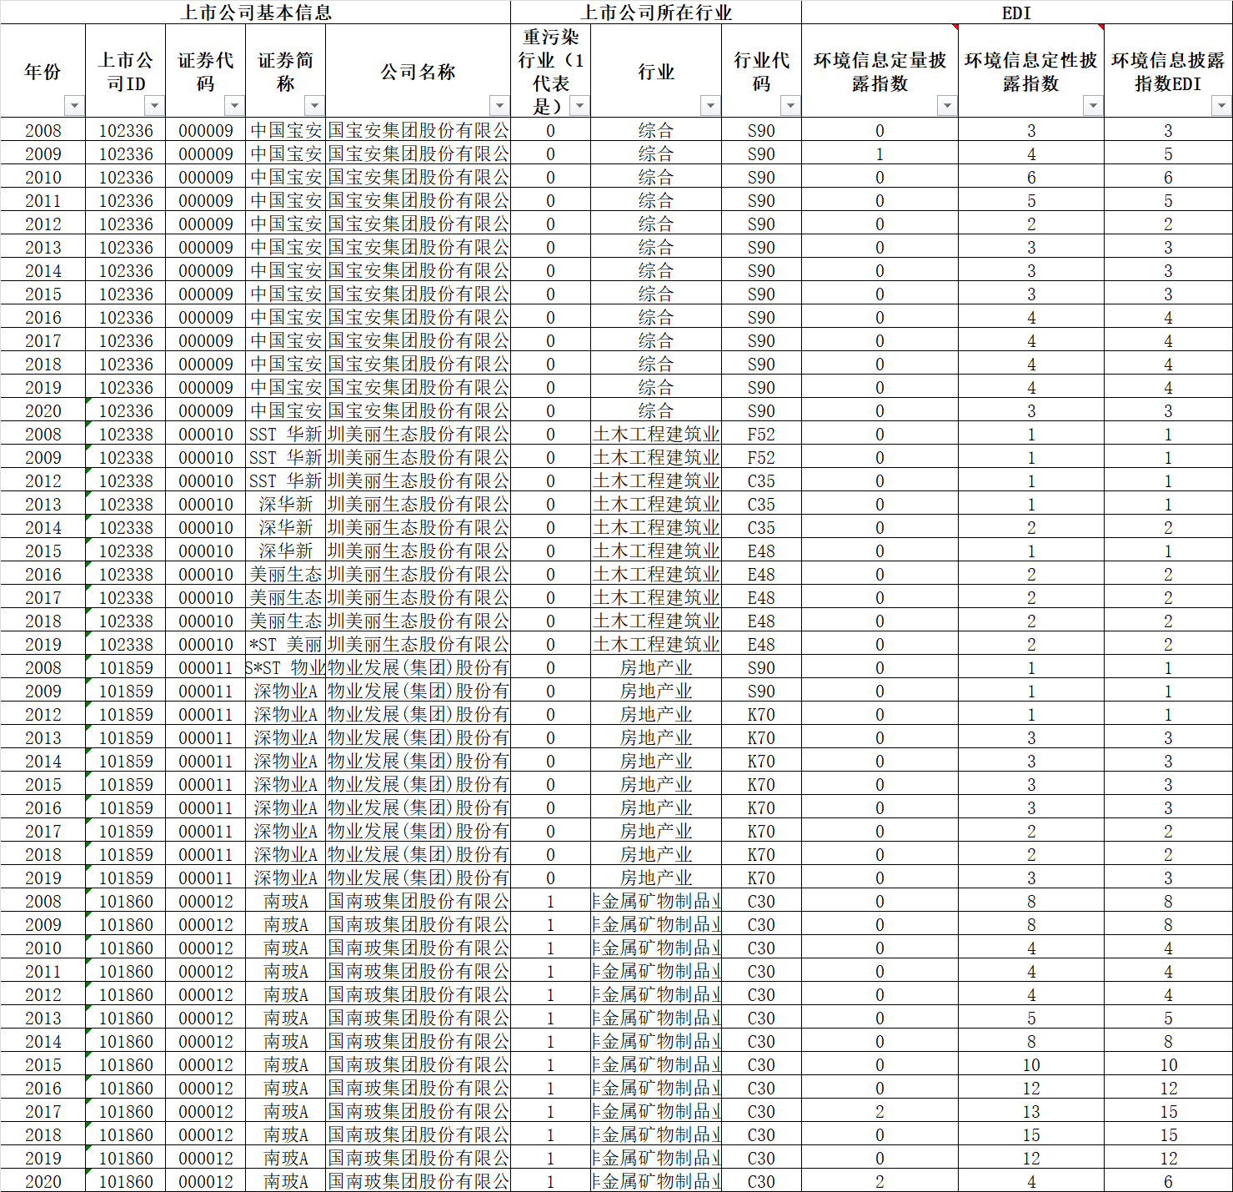Image resolution: width=1233 pixels, height=1192 pixels.
Task: Select heavy pollution flag 1 in 2010 南玻A row
Action: [550, 948]
